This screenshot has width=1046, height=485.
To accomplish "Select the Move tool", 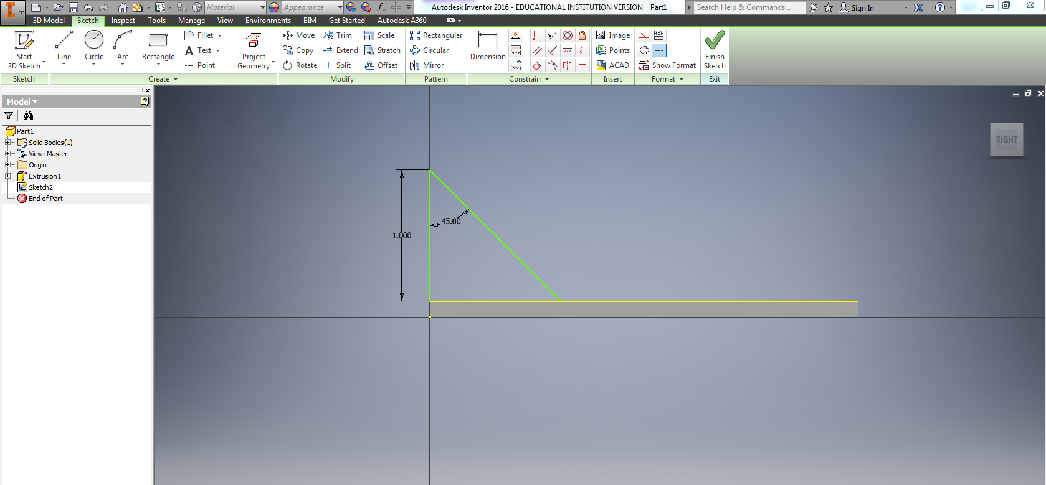I will pyautogui.click(x=299, y=35).
